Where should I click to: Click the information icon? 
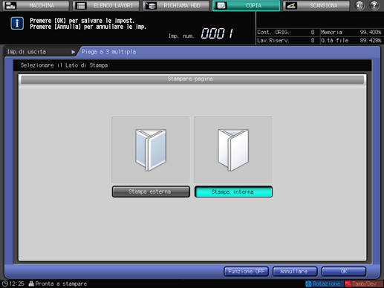17,24
